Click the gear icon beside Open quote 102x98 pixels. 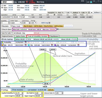2,8
